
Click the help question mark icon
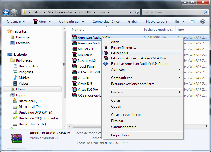click(x=202, y=22)
